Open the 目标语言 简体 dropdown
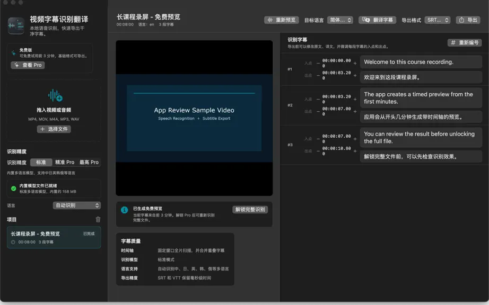The image size is (489, 305). tap(340, 20)
